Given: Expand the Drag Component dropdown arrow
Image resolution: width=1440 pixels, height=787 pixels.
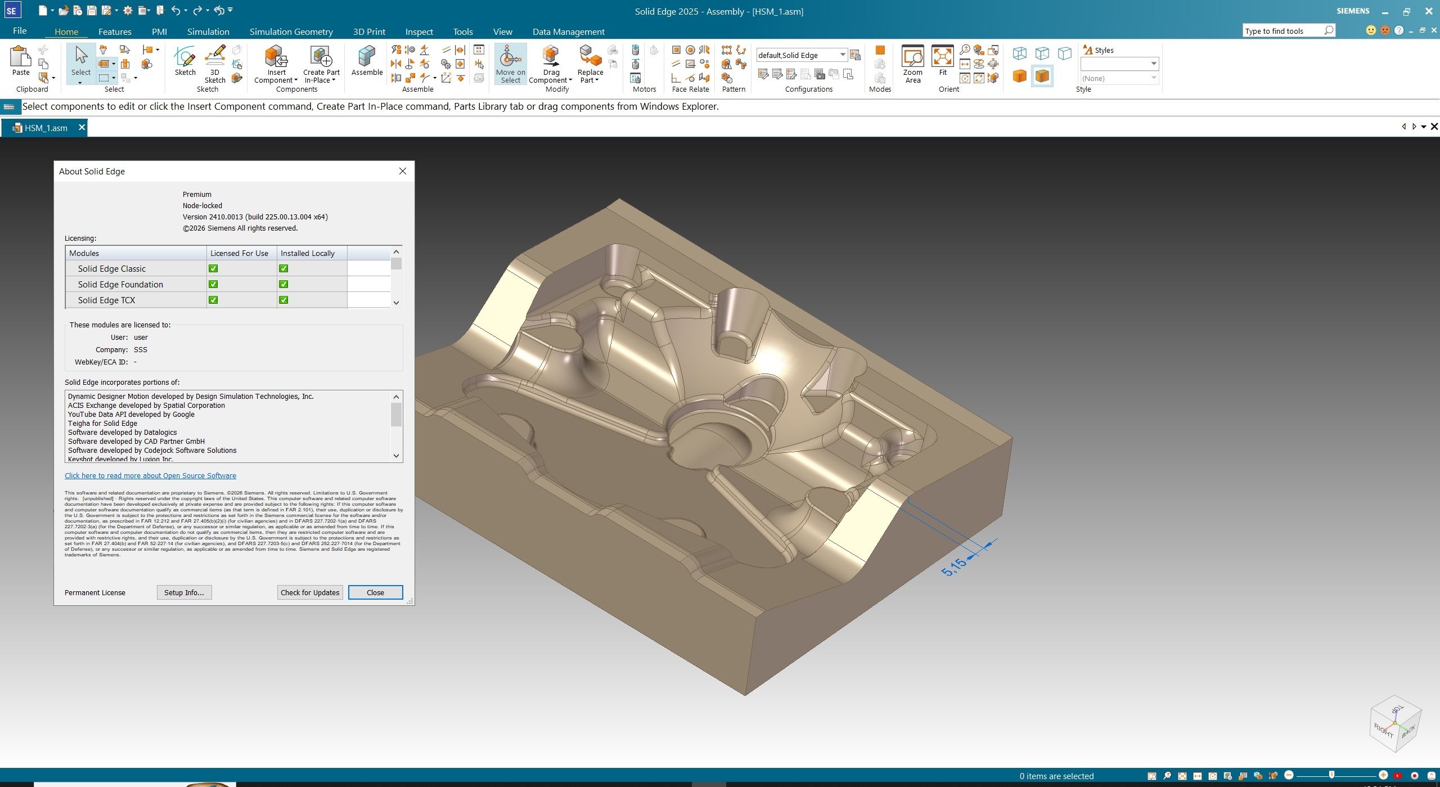Looking at the screenshot, I should 570,80.
